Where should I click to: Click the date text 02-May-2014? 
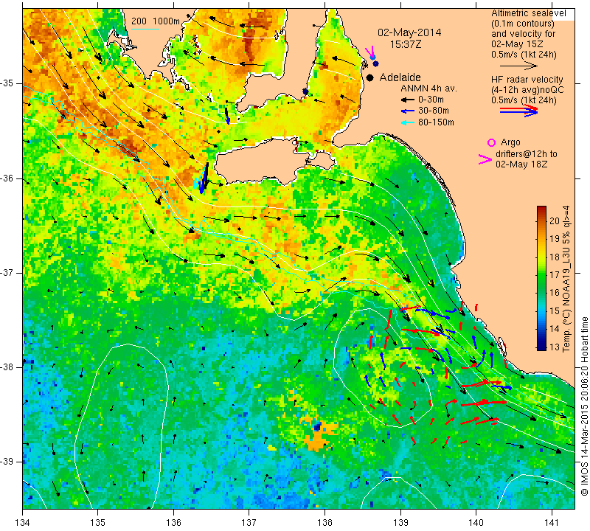(x=409, y=32)
